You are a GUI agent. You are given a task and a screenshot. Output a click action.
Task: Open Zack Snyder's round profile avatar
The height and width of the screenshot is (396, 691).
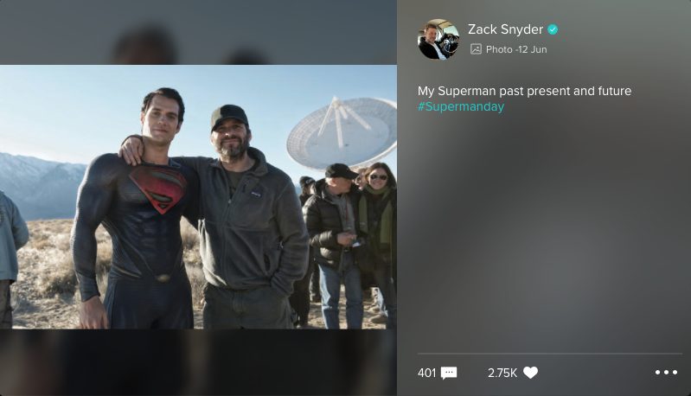tap(438, 39)
